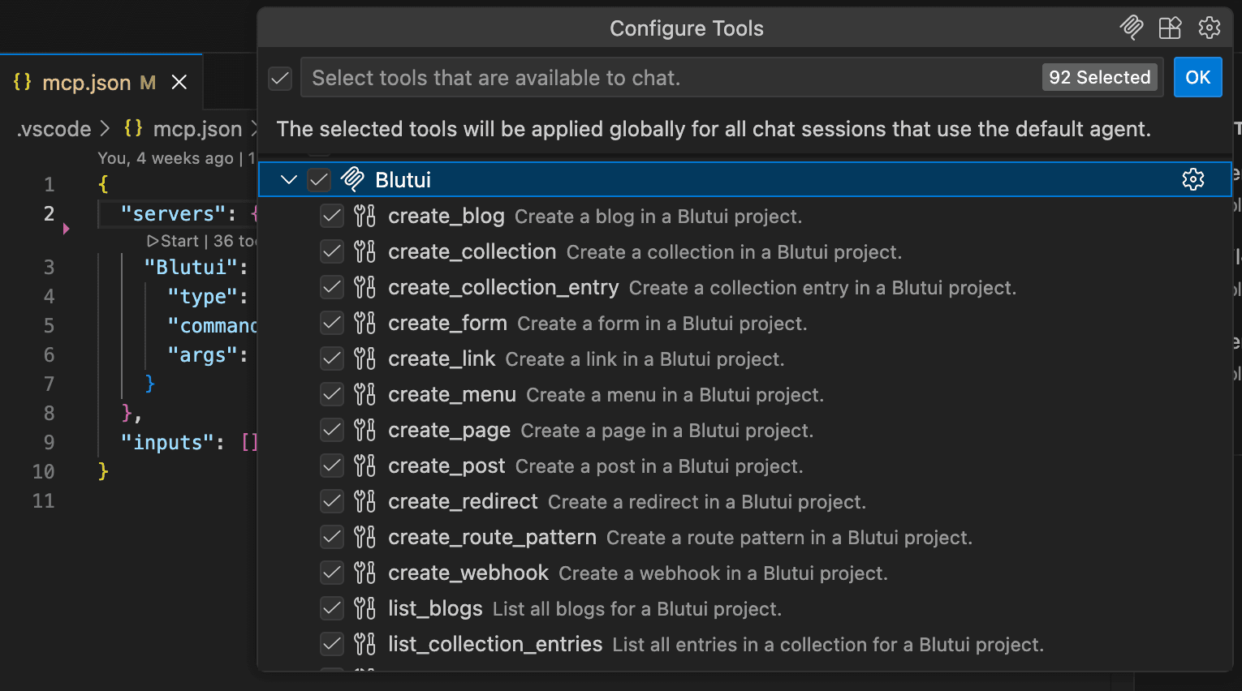The height and width of the screenshot is (691, 1242).
Task: Uncheck the Blutui server checkbox
Action: (319, 179)
